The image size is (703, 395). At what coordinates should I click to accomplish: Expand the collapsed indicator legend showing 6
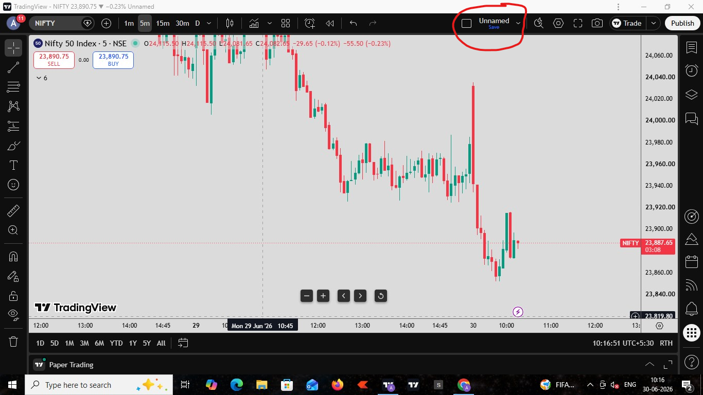coord(42,78)
